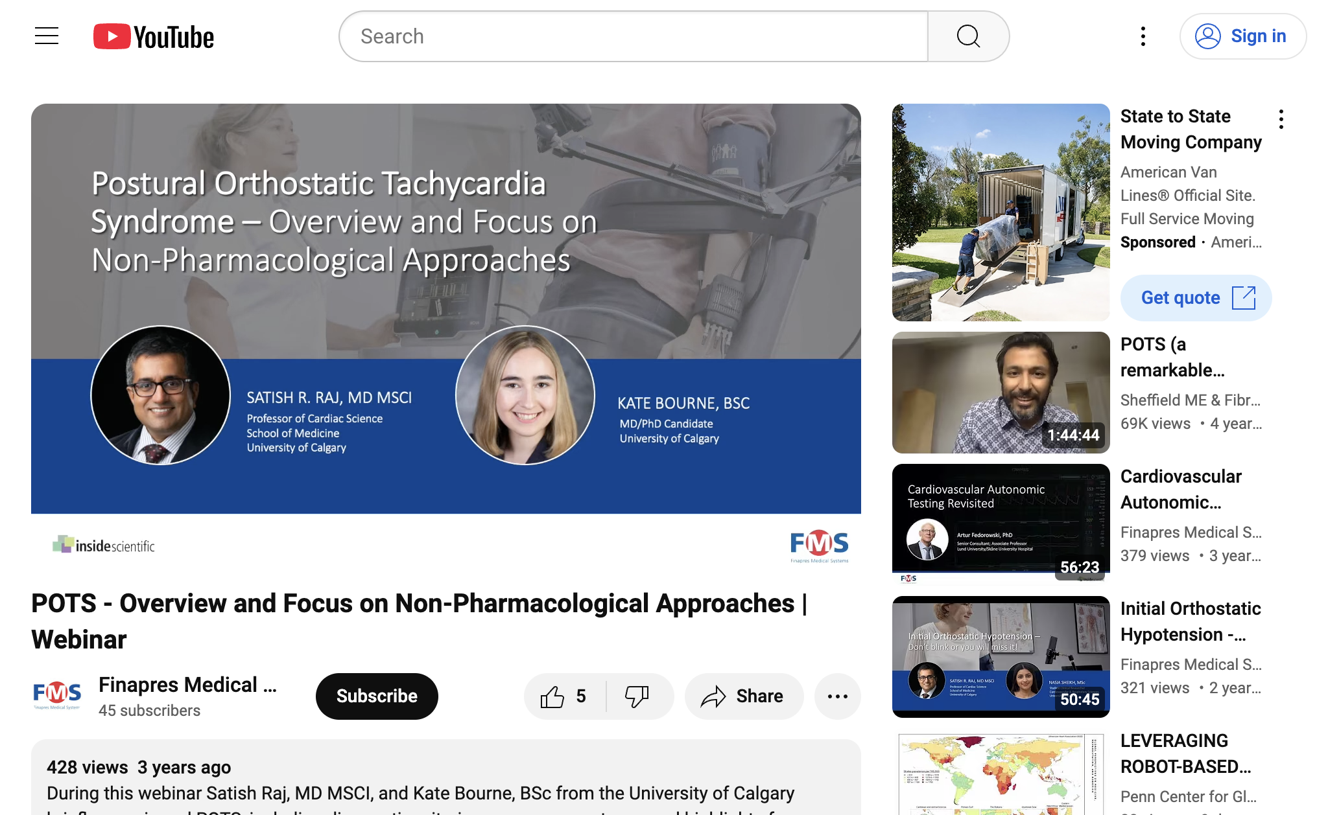The height and width of the screenshot is (815, 1328).
Task: Click '379 views • 3 year...' metadata
Action: point(1191,556)
